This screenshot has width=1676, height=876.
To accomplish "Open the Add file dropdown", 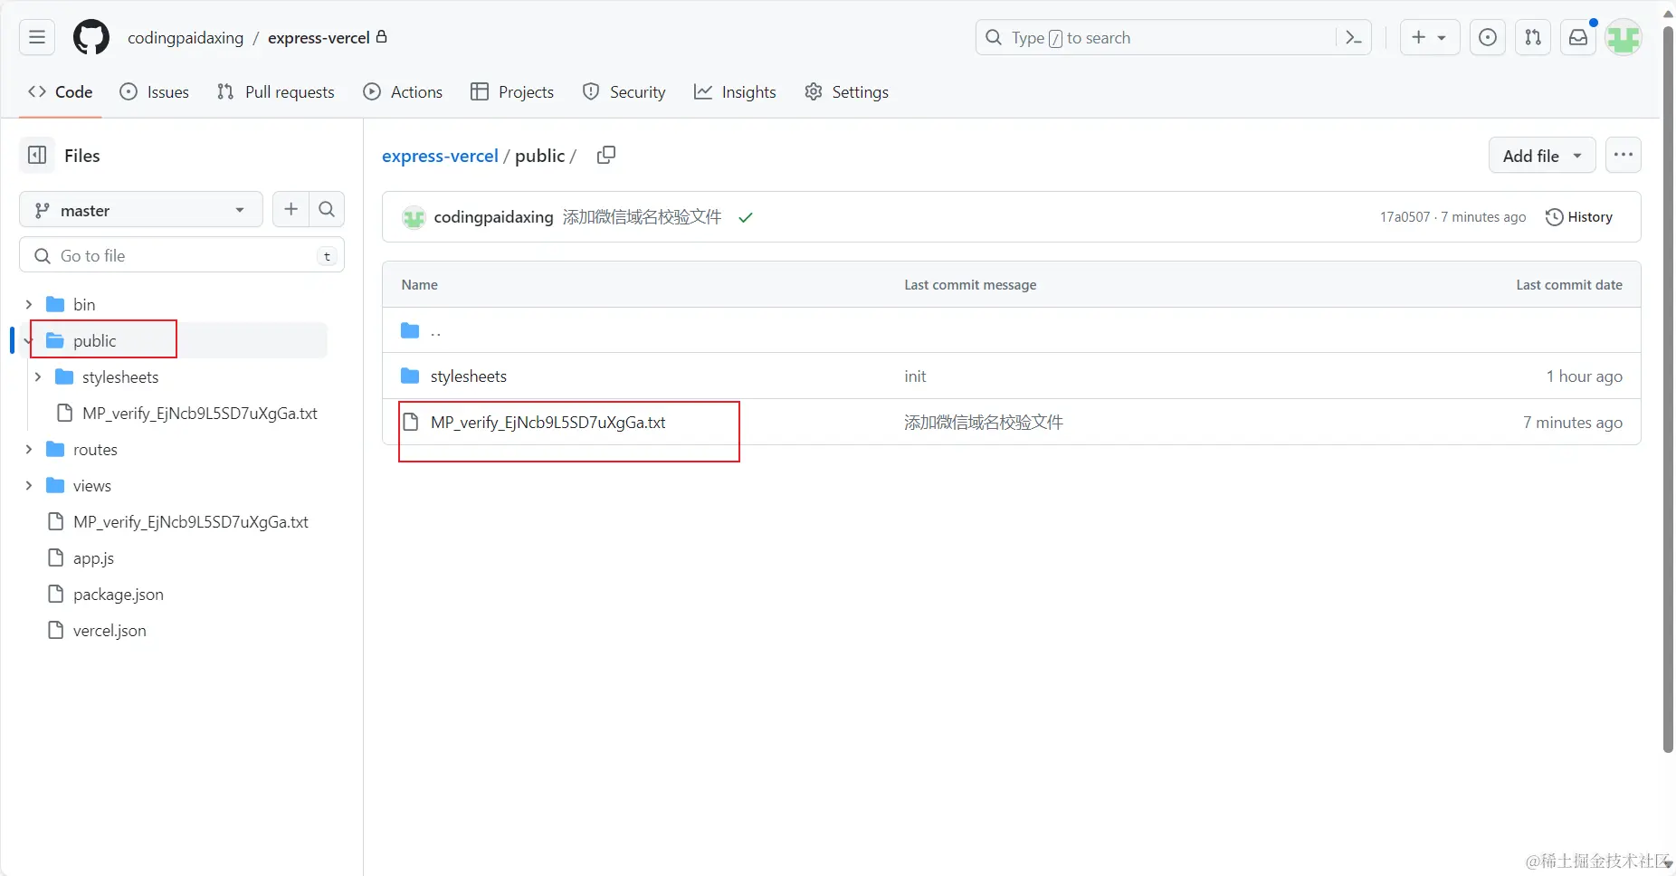I will tap(1542, 155).
